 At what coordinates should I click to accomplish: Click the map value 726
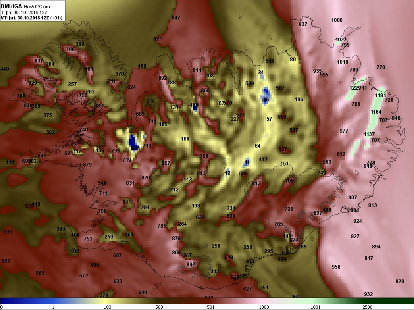[289, 209]
